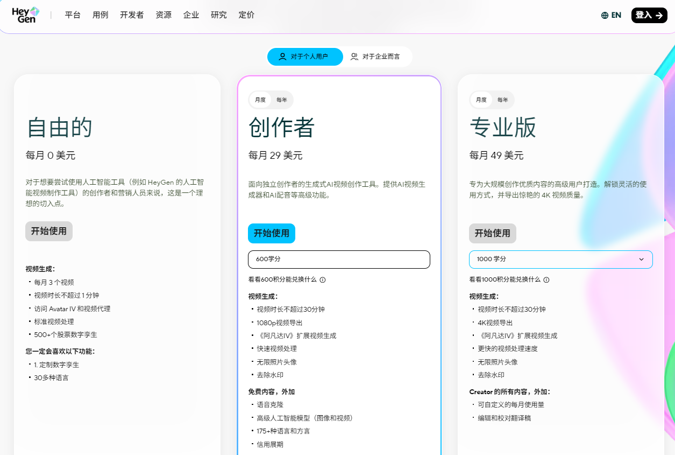Open the 企业 menu item
The height and width of the screenshot is (455, 675).
[x=191, y=15]
